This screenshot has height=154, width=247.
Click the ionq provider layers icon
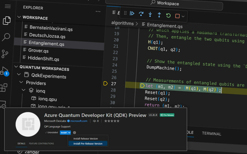(31, 90)
